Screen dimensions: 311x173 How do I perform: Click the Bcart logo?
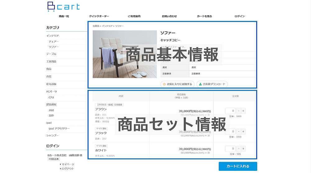(63, 7)
